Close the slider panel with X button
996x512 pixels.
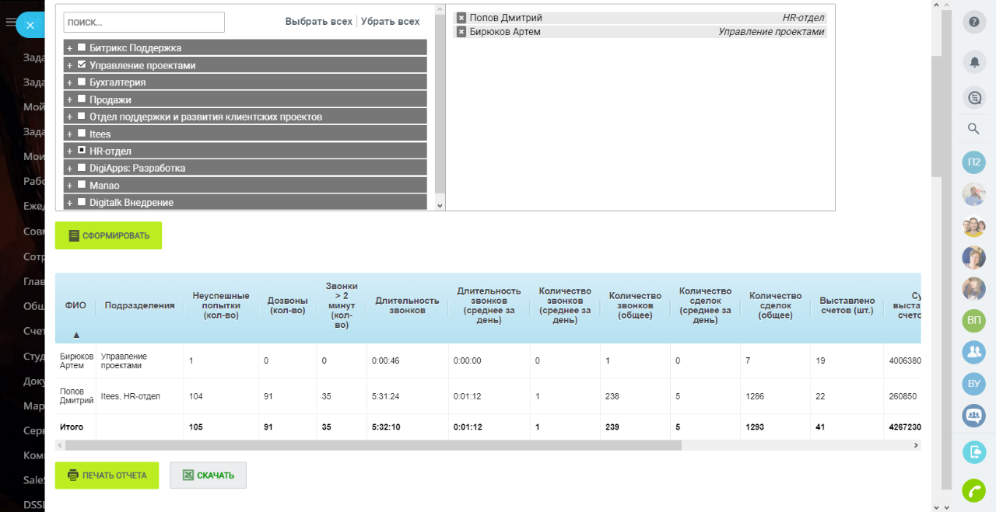pos(30,25)
